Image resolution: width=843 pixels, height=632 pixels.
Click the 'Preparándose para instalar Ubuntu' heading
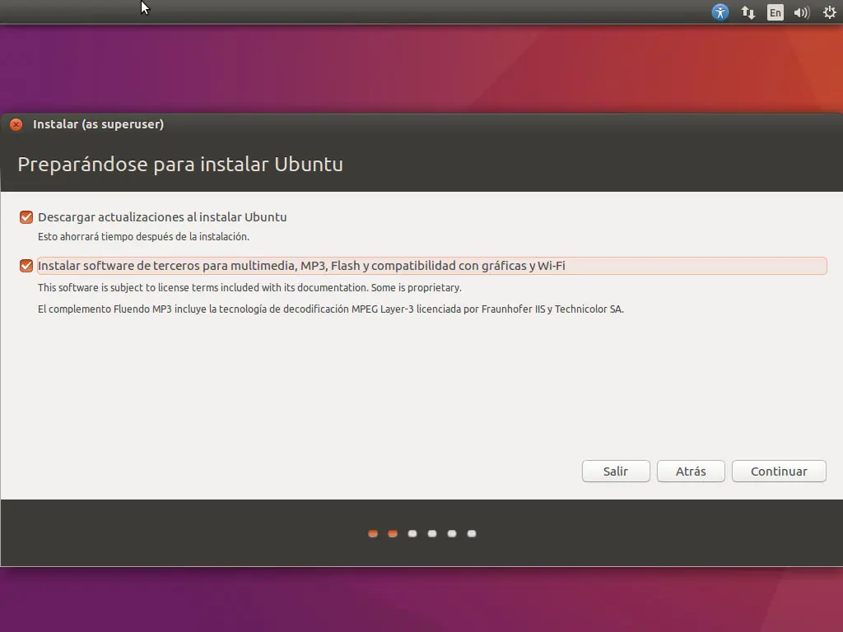click(x=180, y=164)
